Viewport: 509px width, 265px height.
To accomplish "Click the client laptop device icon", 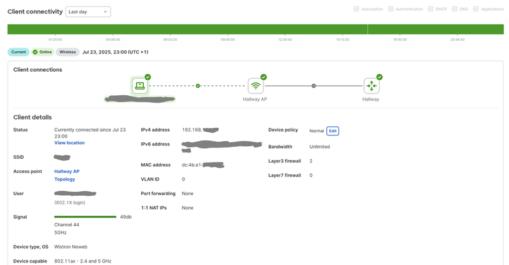I will (140, 86).
